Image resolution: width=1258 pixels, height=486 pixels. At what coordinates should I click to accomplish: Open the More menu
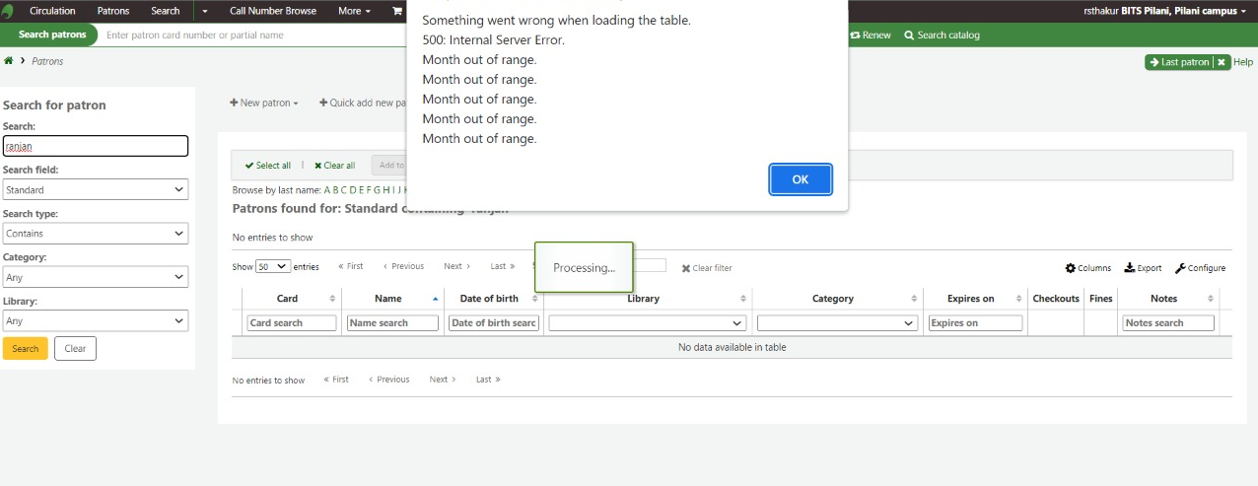tap(354, 11)
